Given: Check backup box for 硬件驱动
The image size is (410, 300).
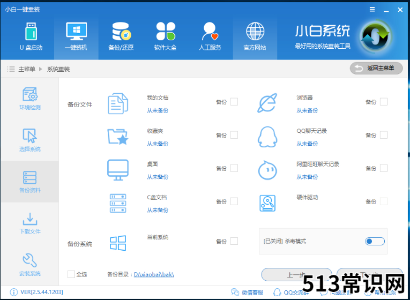Looking at the screenshot, I should (x=384, y=201).
